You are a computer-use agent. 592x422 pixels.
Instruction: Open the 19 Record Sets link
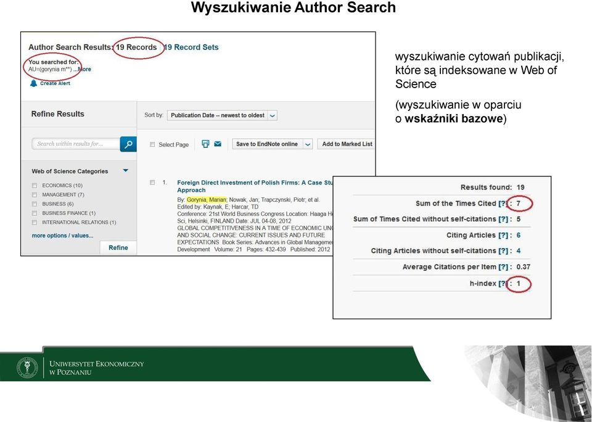(x=191, y=48)
